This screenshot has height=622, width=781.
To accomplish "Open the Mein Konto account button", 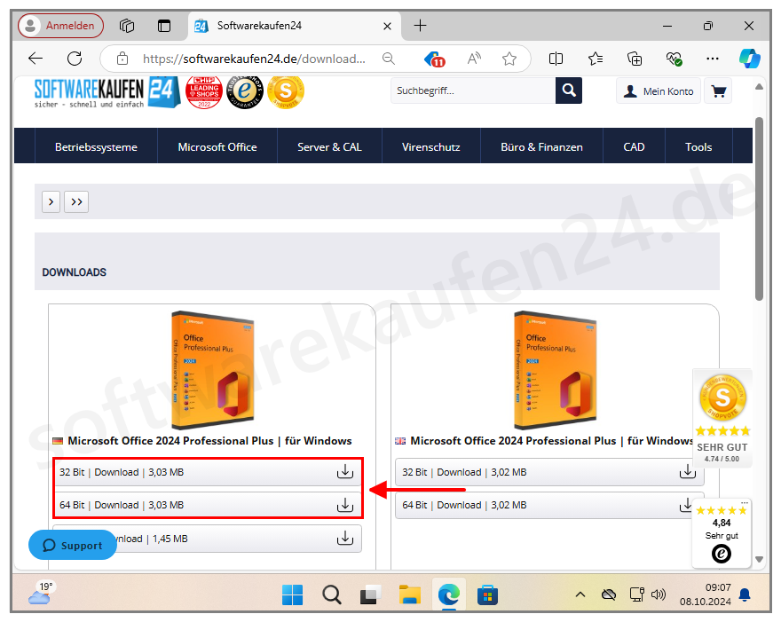I will (658, 91).
